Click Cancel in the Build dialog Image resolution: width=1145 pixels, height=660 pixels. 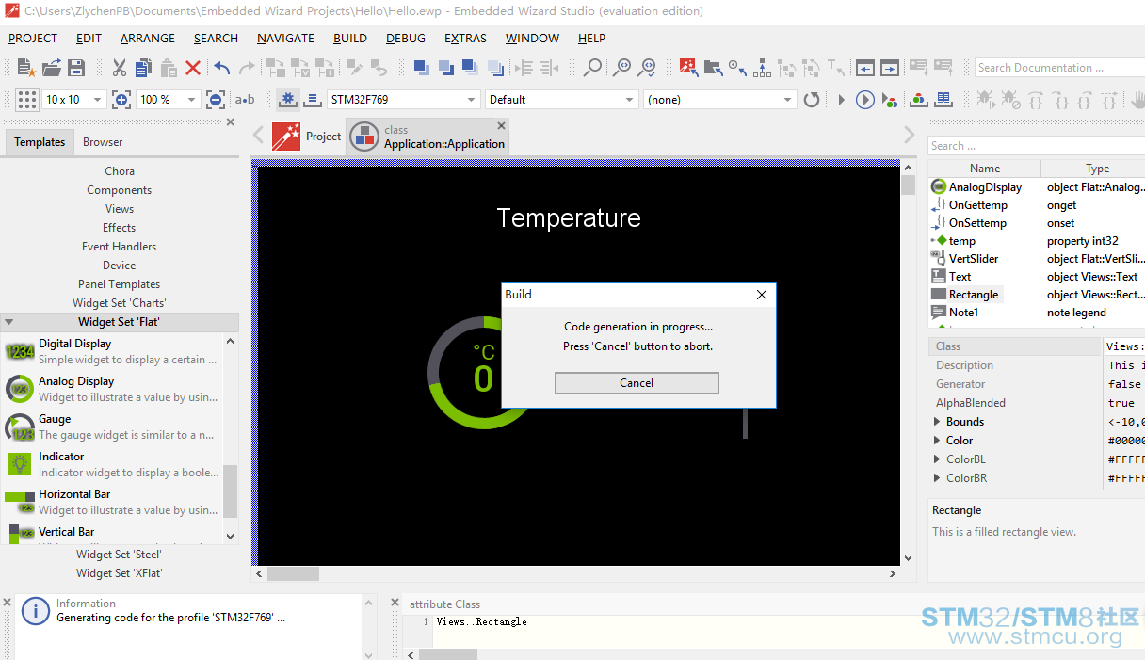637,383
